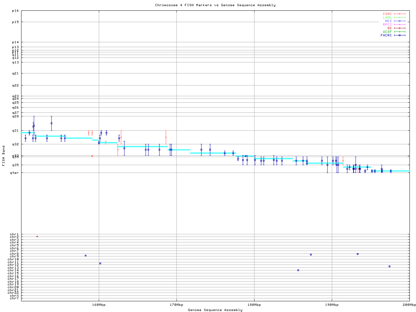This screenshot has width=416, height=312.
Task: Click the red diamond marker in the chr2 row
Action: [x=37, y=236]
